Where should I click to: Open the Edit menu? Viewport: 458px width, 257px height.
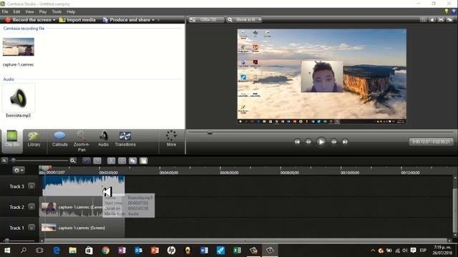point(16,11)
